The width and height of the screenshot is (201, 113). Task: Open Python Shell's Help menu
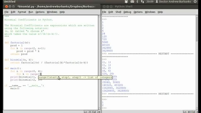click(x=160, y=12)
